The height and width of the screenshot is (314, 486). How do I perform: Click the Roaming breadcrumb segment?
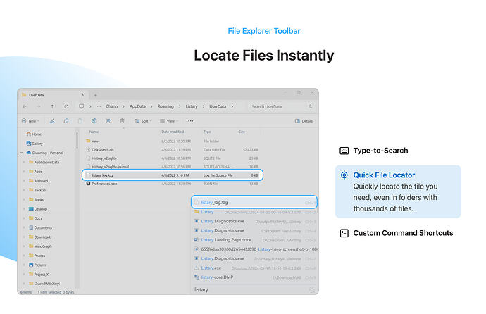click(x=166, y=106)
